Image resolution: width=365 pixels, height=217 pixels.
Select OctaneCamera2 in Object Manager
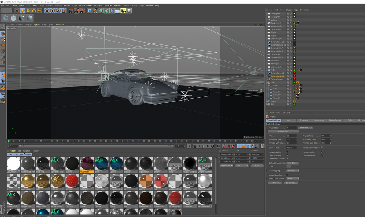(x=278, y=76)
